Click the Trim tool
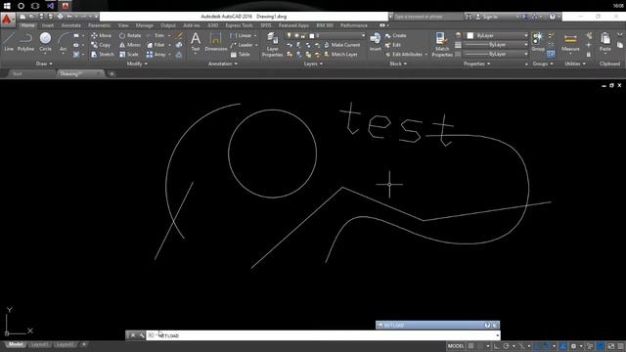626x352 pixels. 156,35
